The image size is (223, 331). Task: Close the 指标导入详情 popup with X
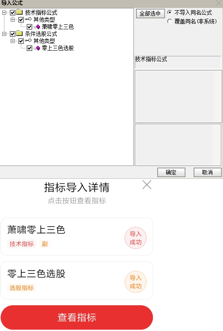click(147, 185)
